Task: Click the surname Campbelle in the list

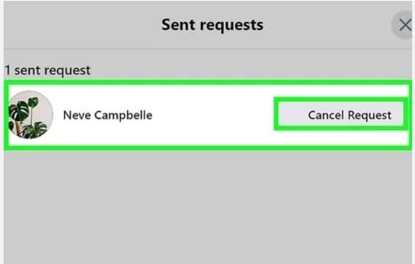Action: click(124, 116)
